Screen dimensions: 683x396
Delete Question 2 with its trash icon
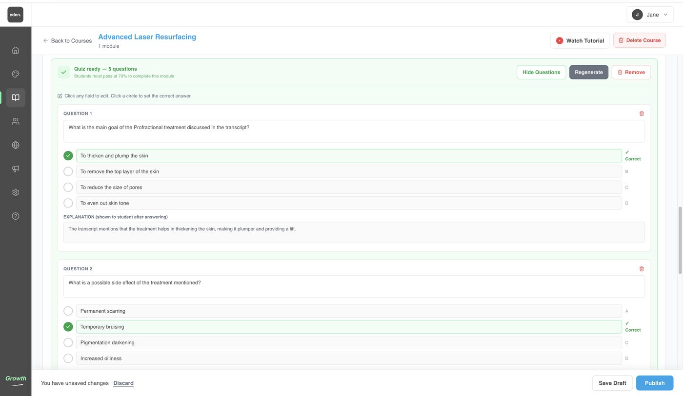pos(642,269)
